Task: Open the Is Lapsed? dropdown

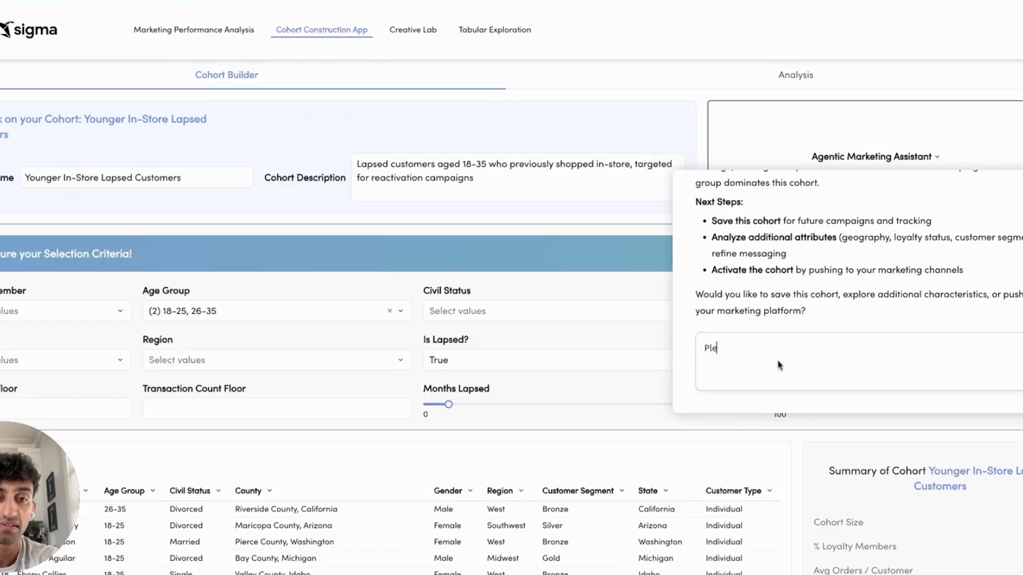Action: point(548,360)
